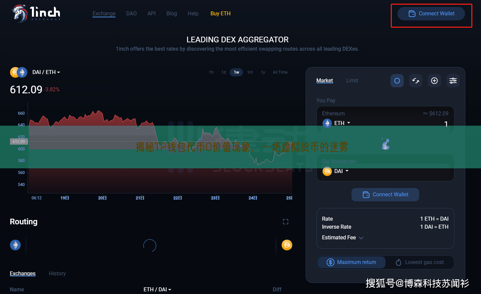Select the 1h chart range
The height and width of the screenshot is (294, 481).
pos(211,72)
